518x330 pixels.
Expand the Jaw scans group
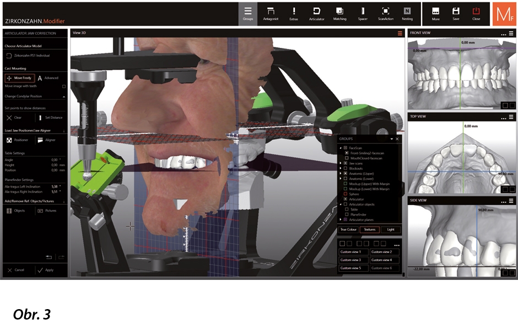pos(341,163)
